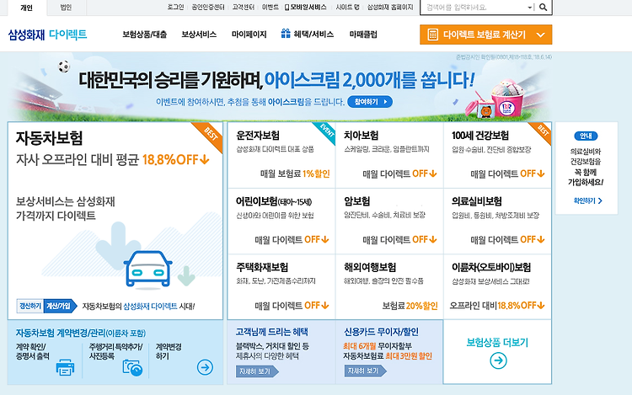632x395 pixels.
Task: Click the 1%할인 text under 운전자보험
Action: (316, 174)
